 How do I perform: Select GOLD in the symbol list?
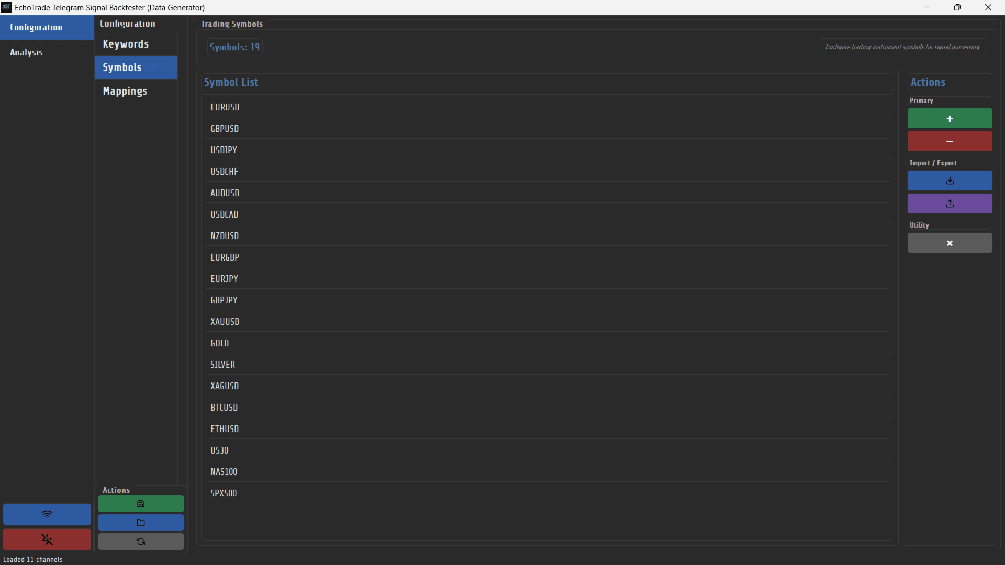pyautogui.click(x=548, y=343)
